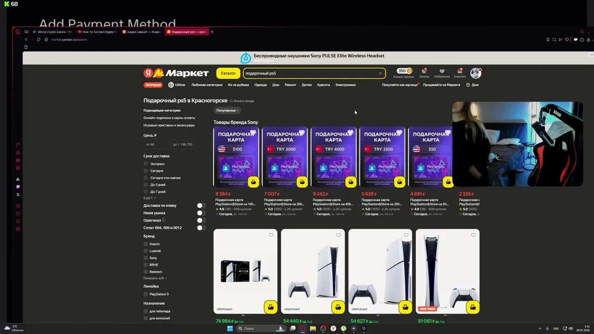594x334 pixels.
Task: Open the Дом delivery location selector
Action: (x=472, y=85)
